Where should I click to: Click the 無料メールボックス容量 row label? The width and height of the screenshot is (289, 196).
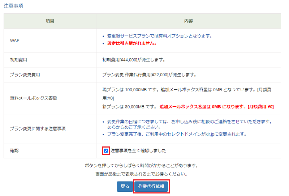(33, 98)
